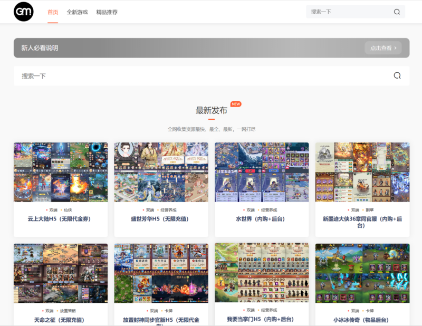Screen dimensions: 422x326
Task: Open the 小冰冰传奇 game thumbnail
Action: pyautogui.click(x=362, y=273)
